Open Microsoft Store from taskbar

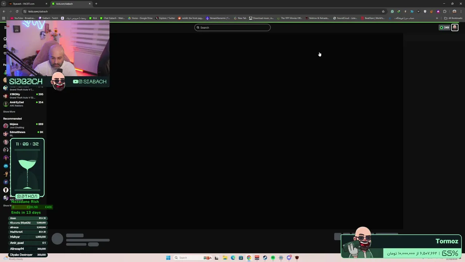coord(241,258)
